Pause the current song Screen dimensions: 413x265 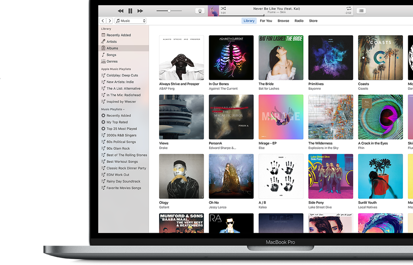tap(130, 11)
